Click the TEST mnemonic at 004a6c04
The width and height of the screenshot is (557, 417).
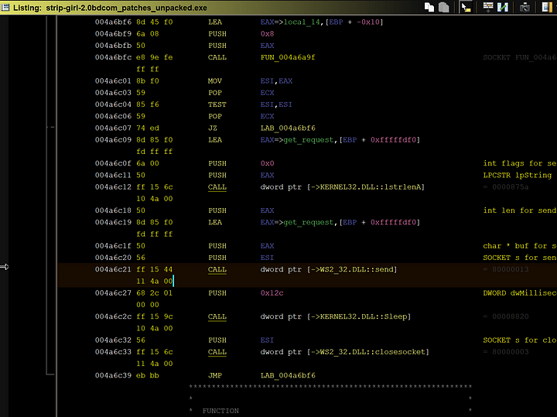click(217, 104)
